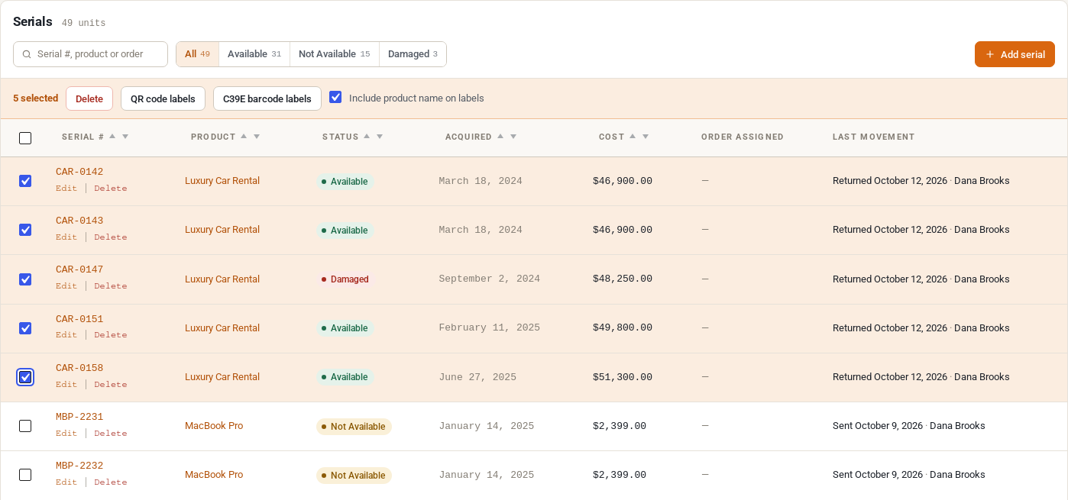Sort Acquired column ascending arrow
The height and width of the screenshot is (500, 1068).
(x=500, y=136)
